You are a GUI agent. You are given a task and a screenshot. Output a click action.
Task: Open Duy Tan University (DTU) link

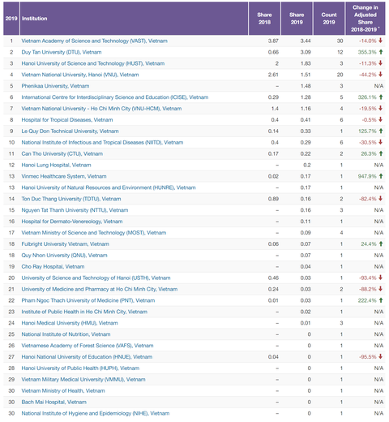[62, 52]
